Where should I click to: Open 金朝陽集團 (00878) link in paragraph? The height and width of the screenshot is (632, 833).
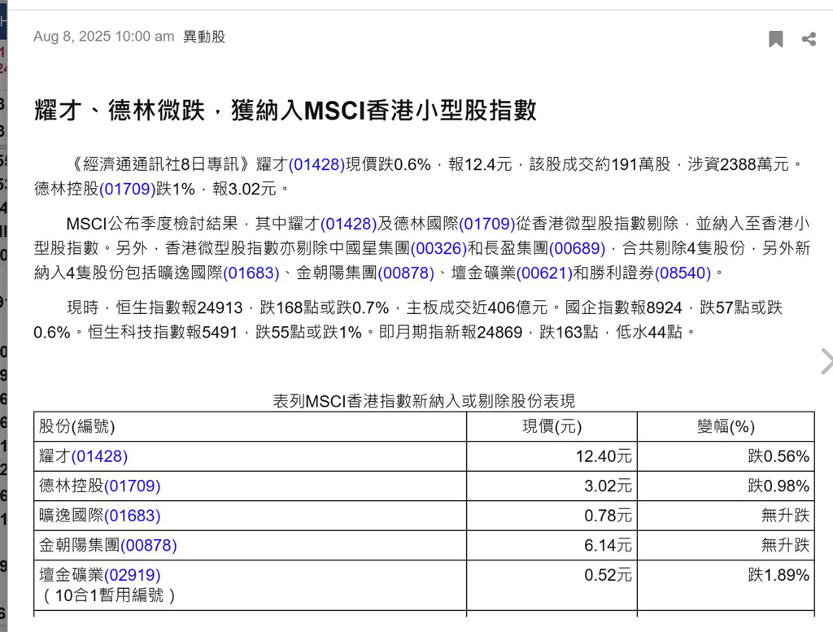(406, 273)
